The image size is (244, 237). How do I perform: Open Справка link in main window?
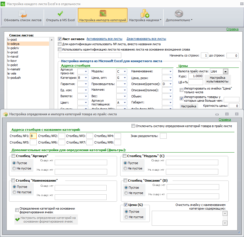232,29
